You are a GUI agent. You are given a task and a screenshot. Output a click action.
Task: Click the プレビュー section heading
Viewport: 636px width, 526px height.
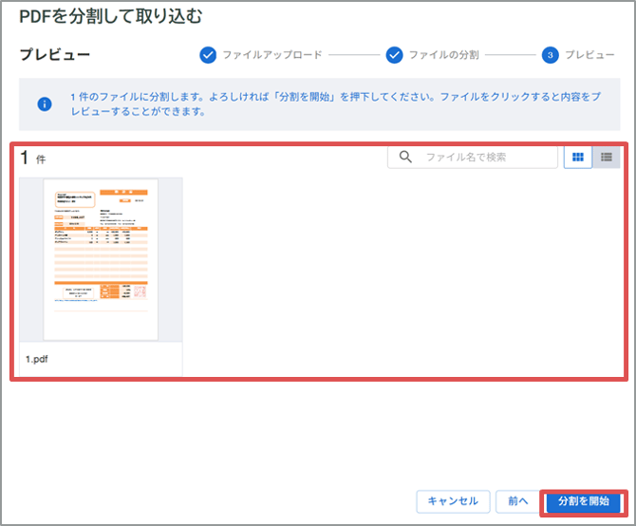55,55
